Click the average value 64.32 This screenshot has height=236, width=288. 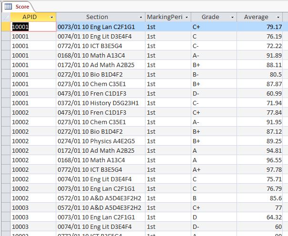(274, 217)
